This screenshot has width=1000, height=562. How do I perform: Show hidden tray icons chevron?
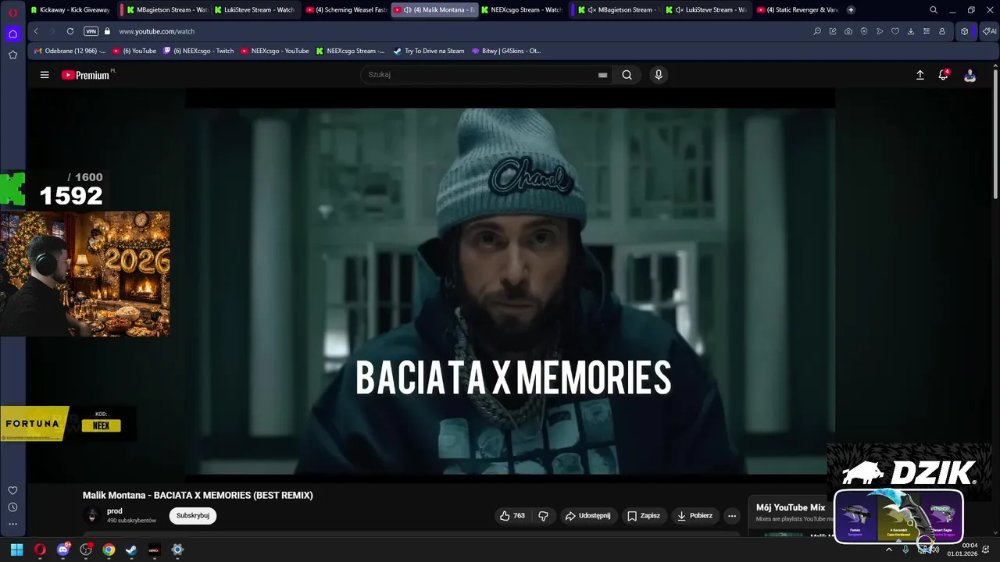pyautogui.click(x=888, y=550)
